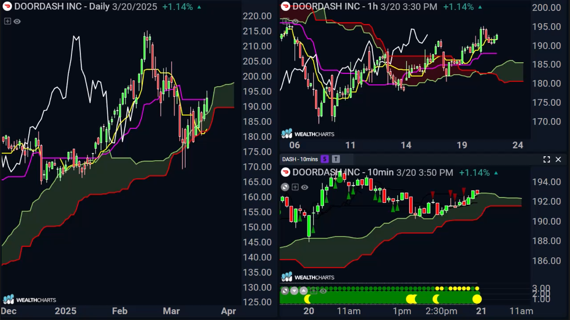Viewport: 570px width, 320px height.
Task: Click the 21 date label on the 10min axis
Action: coord(481,311)
